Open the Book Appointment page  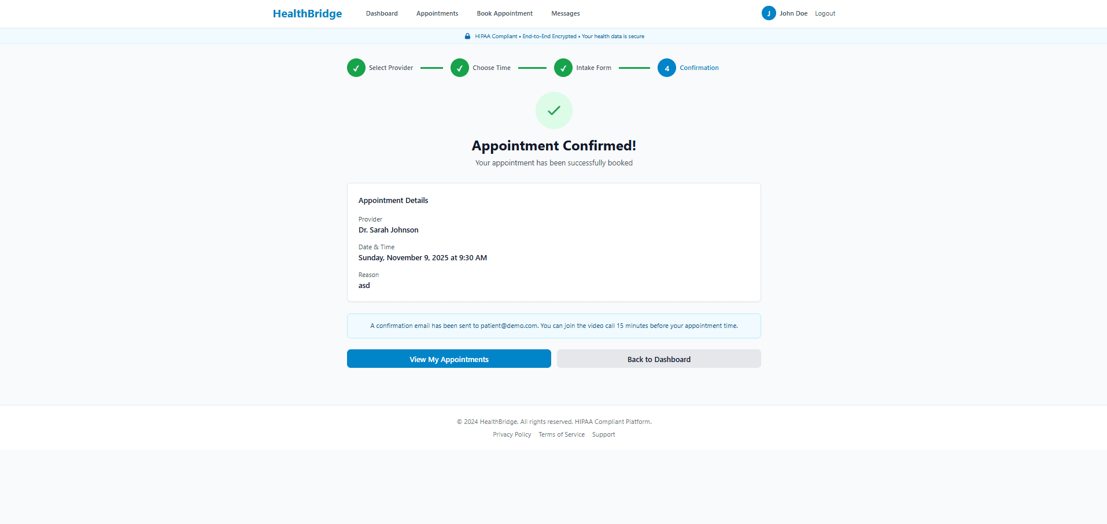click(x=504, y=13)
